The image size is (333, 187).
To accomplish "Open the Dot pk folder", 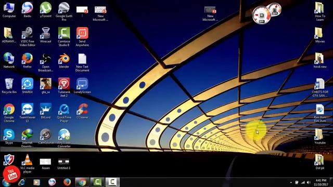I will (320, 162).
